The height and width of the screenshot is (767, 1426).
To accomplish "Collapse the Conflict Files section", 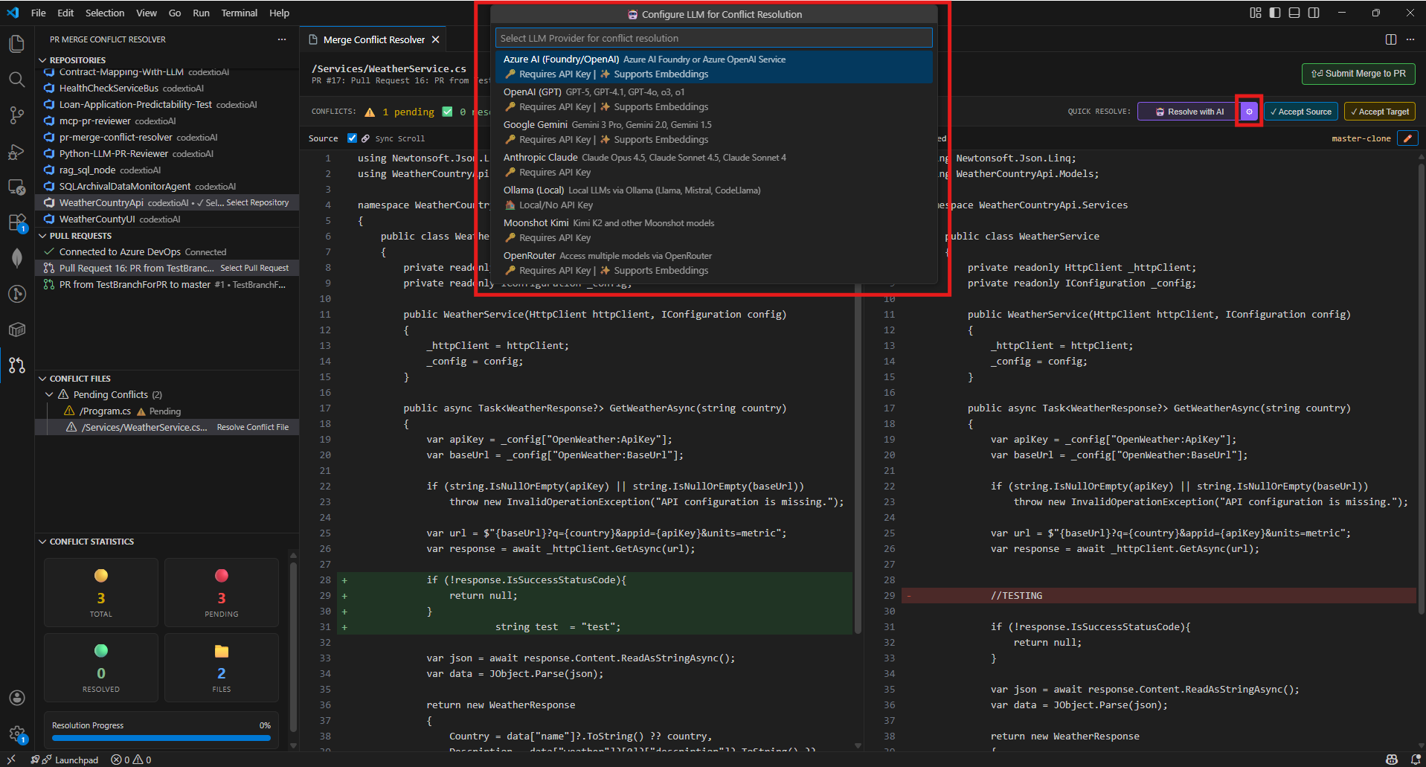I will point(42,379).
